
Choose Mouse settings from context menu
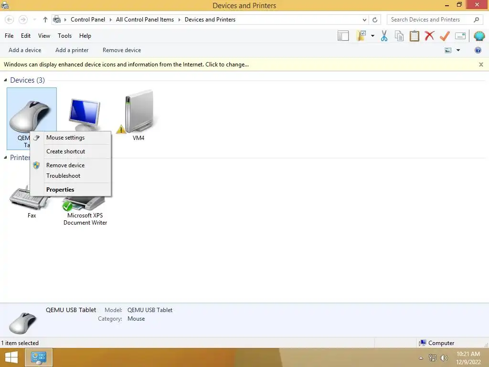tap(71, 138)
